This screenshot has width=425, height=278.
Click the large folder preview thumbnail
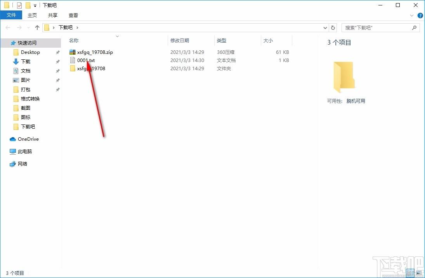(344, 77)
